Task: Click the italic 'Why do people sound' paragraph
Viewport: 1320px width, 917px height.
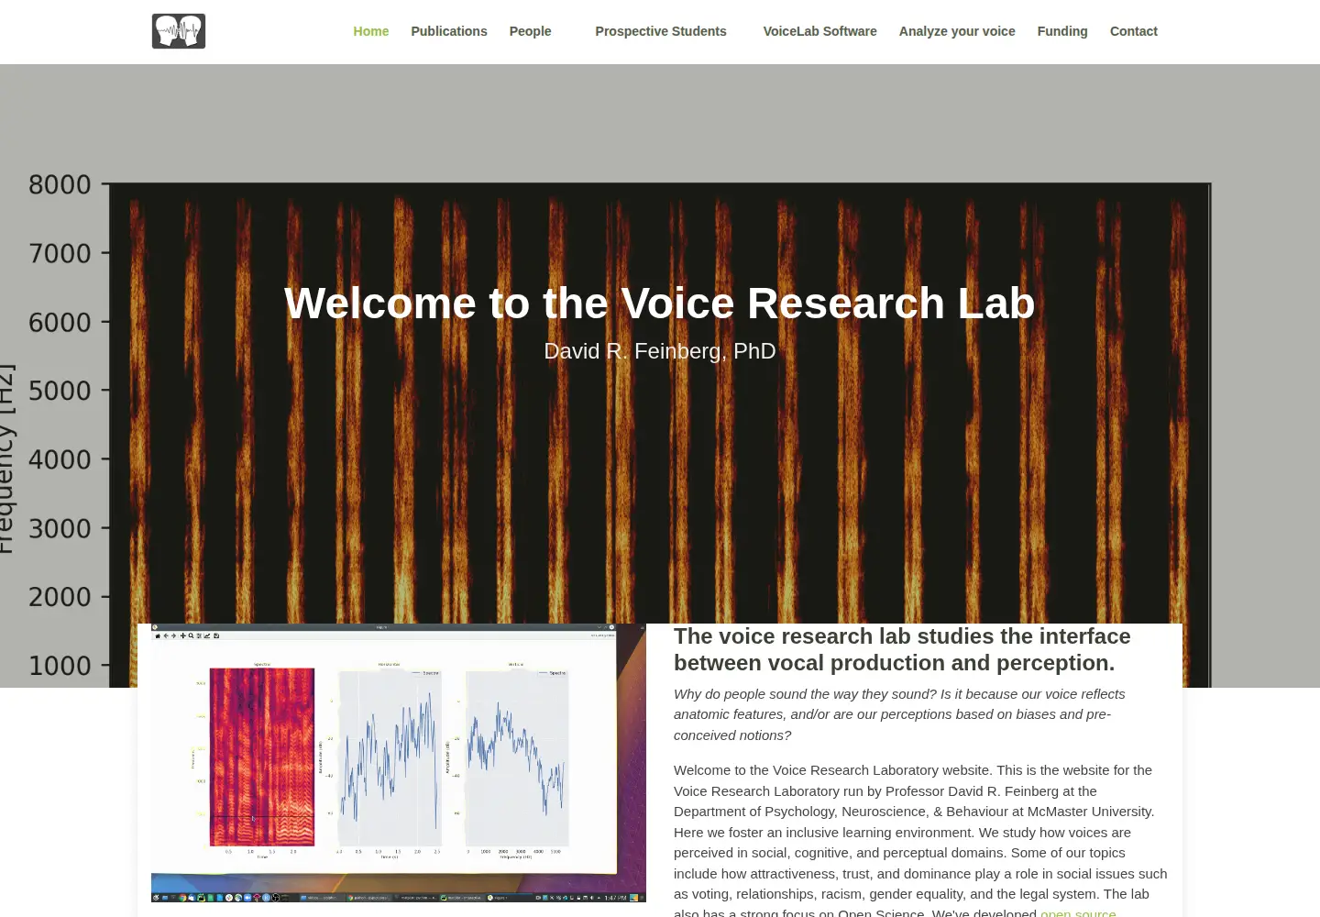Action: click(899, 714)
